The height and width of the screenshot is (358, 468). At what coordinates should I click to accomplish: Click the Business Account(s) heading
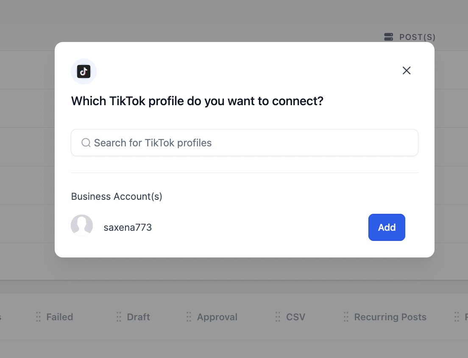pyautogui.click(x=117, y=196)
